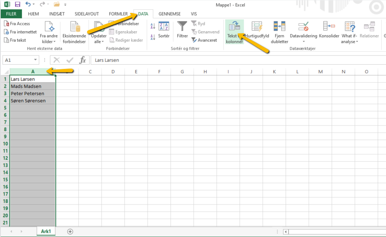Add a new sheet with plus button
Screen dimensions: 386x237
coord(70,232)
